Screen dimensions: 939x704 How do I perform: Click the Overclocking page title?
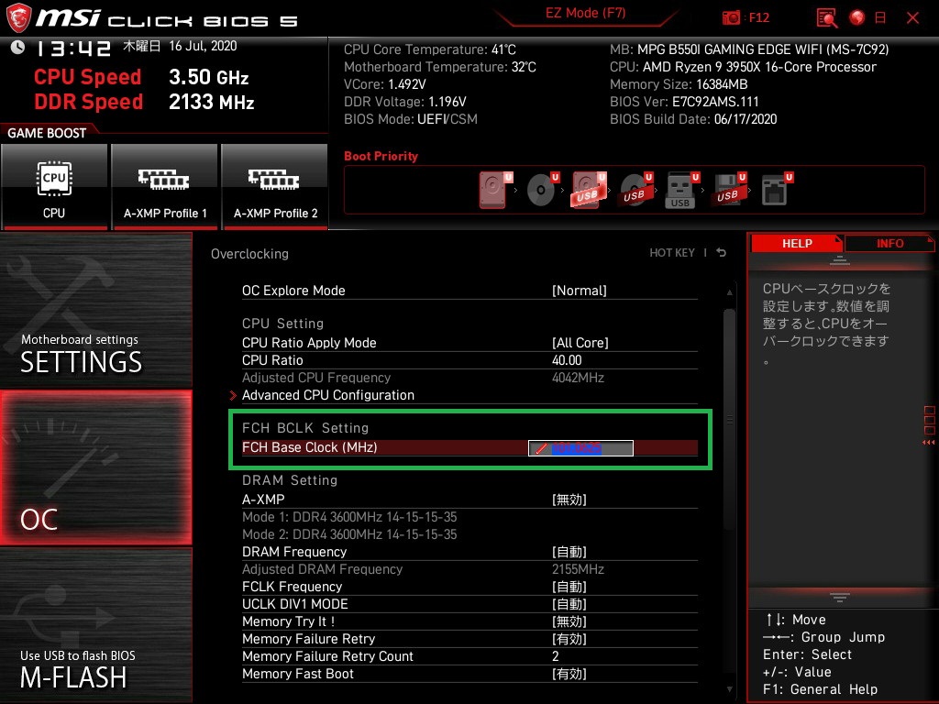249,254
